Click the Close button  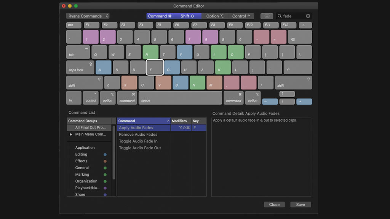tap(274, 205)
